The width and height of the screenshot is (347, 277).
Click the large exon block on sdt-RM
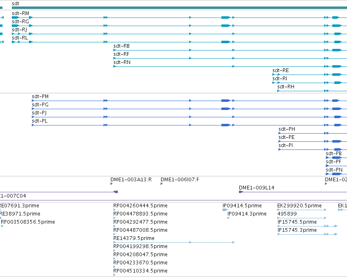click(226, 18)
